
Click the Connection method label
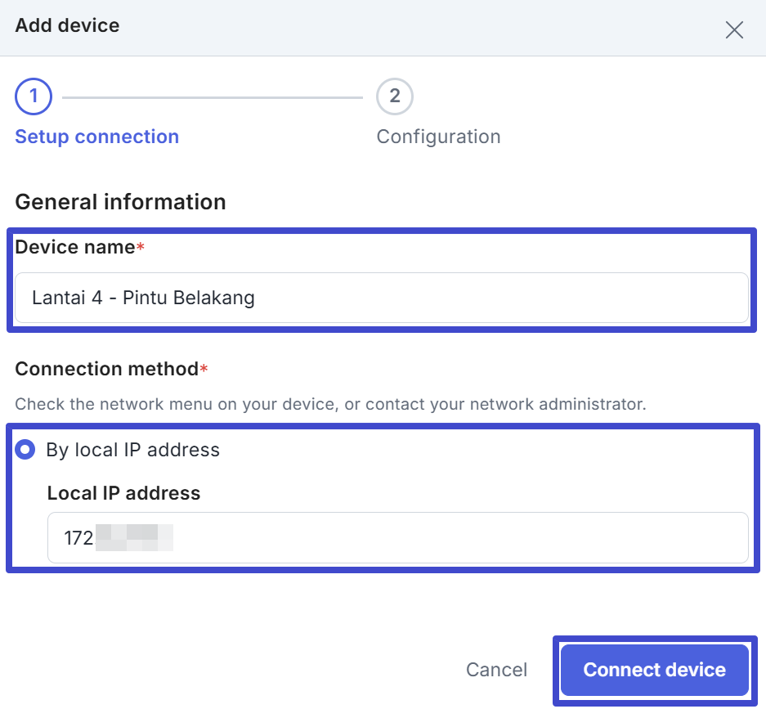click(x=106, y=369)
